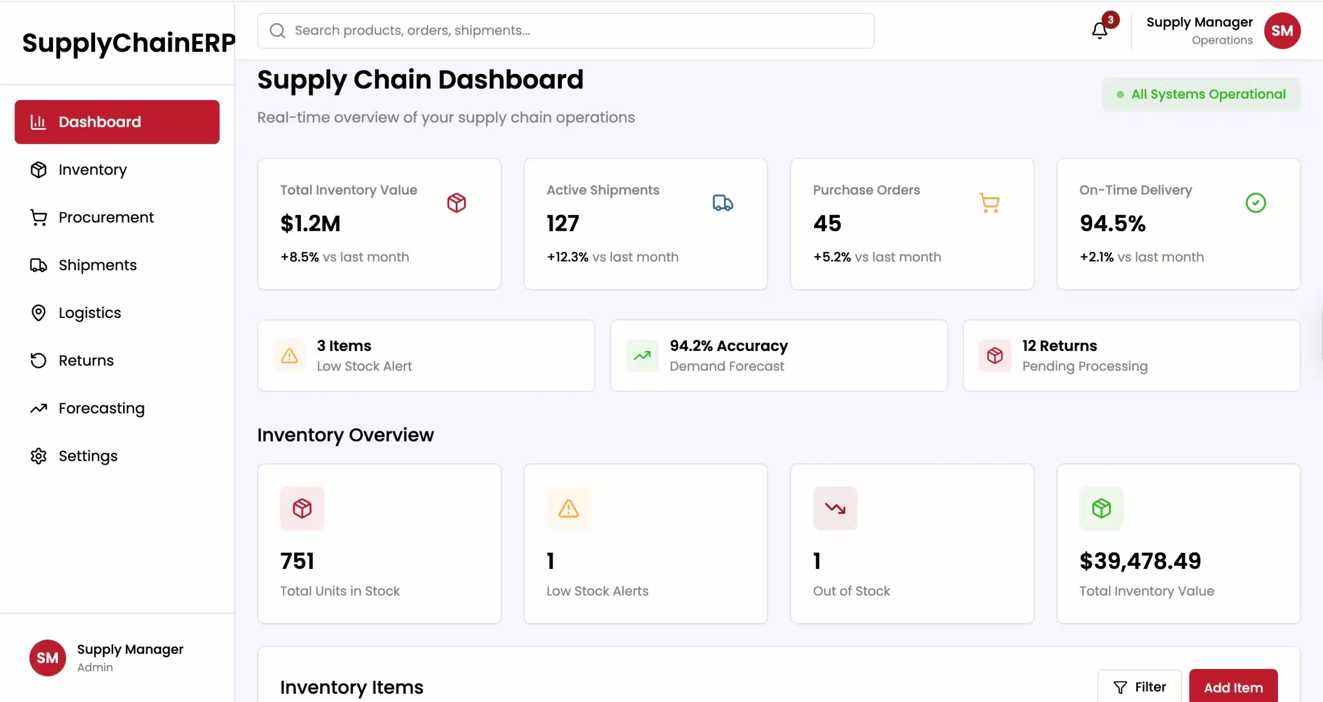Click the truck icon on Active Shipments card
The image size is (1323, 702).
(722, 203)
